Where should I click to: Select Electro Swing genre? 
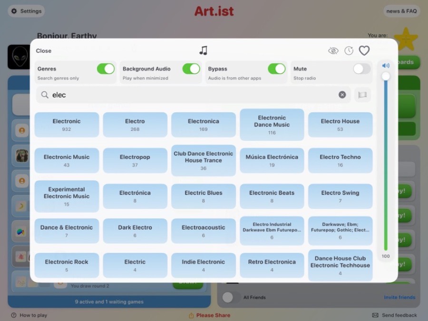(x=340, y=196)
